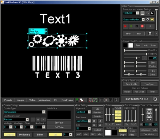Click the white brush icon next to tree
160x139 pixels.
point(82,100)
